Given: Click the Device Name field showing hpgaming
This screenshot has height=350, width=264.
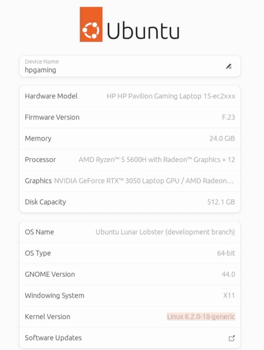Looking at the screenshot, I should [130, 66].
